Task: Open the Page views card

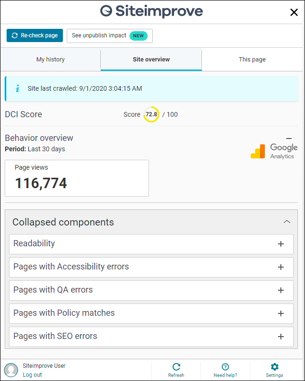Action: [77, 178]
